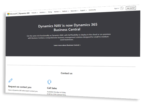Expand the Products dropdown menu

pos(35,12)
